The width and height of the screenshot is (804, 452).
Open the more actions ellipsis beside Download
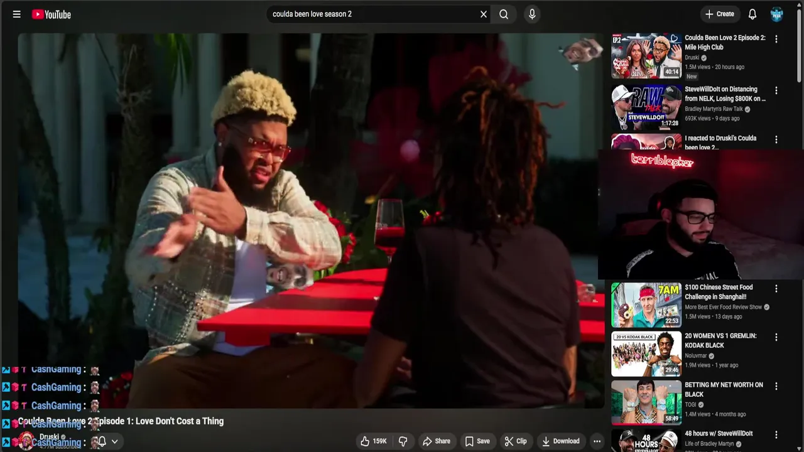[x=597, y=441]
